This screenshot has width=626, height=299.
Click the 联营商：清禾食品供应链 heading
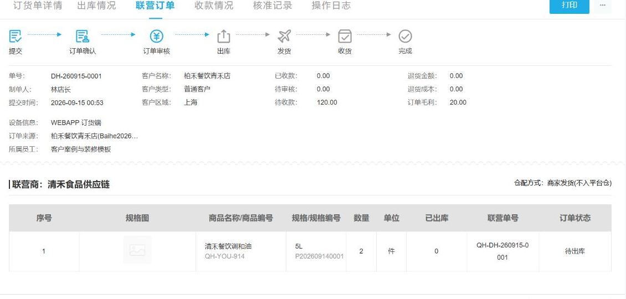(61, 184)
